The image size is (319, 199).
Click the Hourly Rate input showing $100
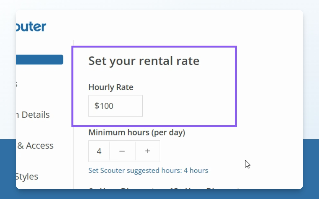pyautogui.click(x=115, y=106)
